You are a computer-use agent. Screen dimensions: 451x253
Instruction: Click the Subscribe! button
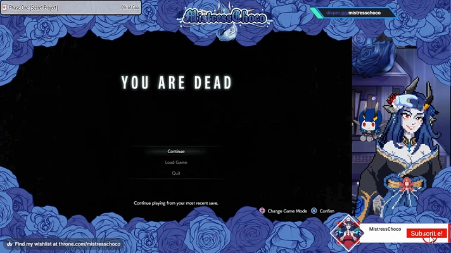426,233
